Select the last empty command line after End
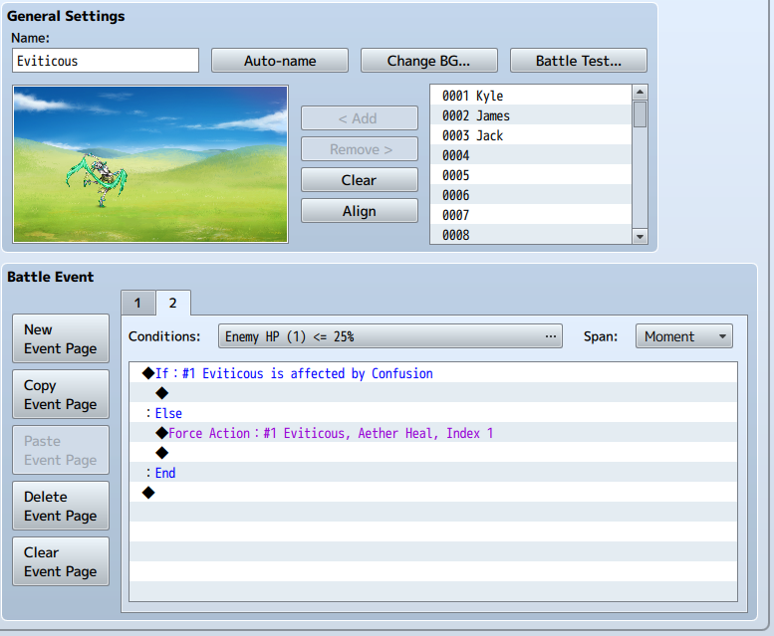This screenshot has height=636, width=774. click(x=433, y=492)
